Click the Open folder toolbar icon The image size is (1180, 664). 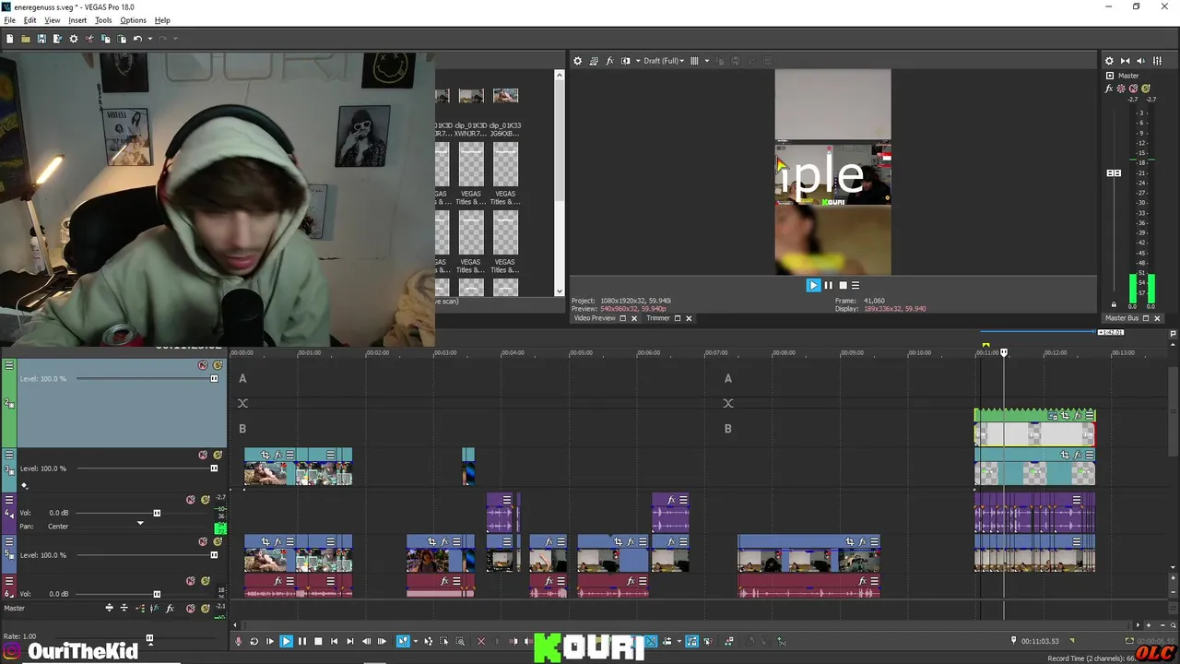click(x=25, y=39)
